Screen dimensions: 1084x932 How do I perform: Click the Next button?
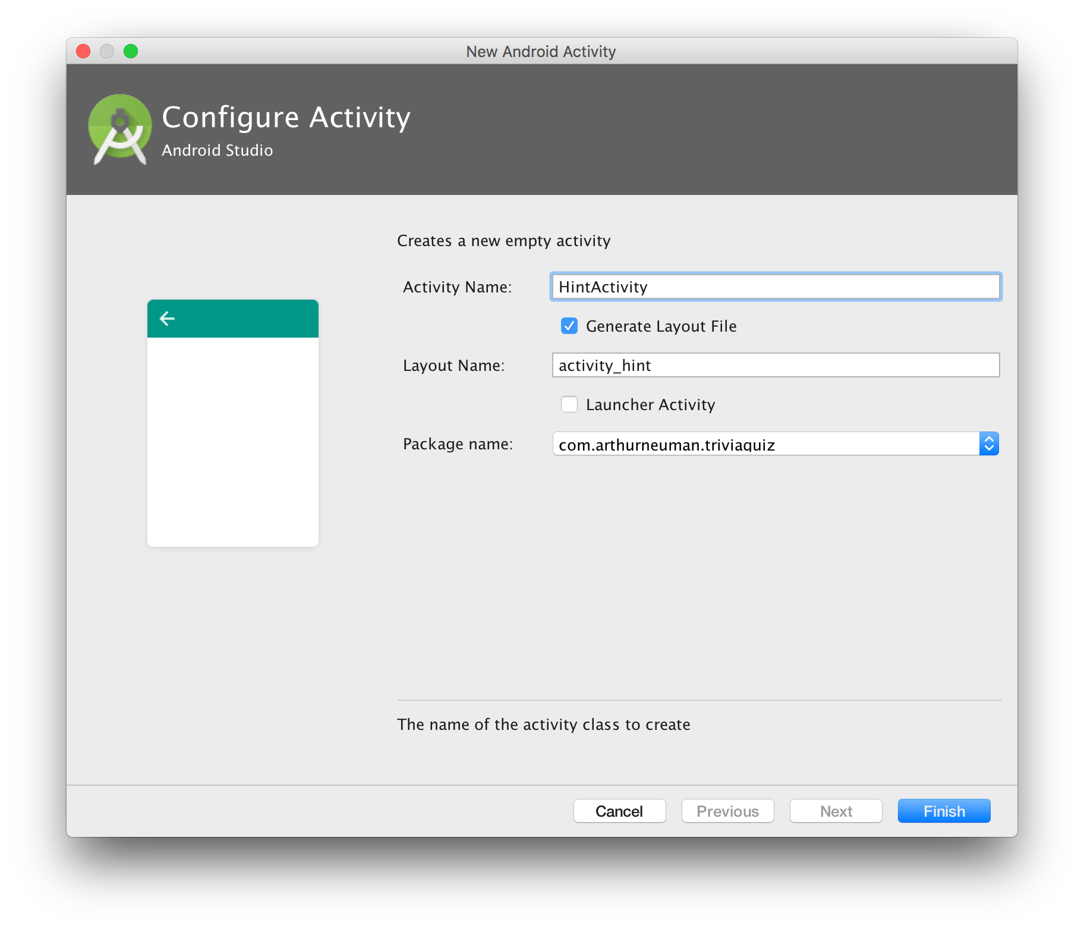click(836, 811)
